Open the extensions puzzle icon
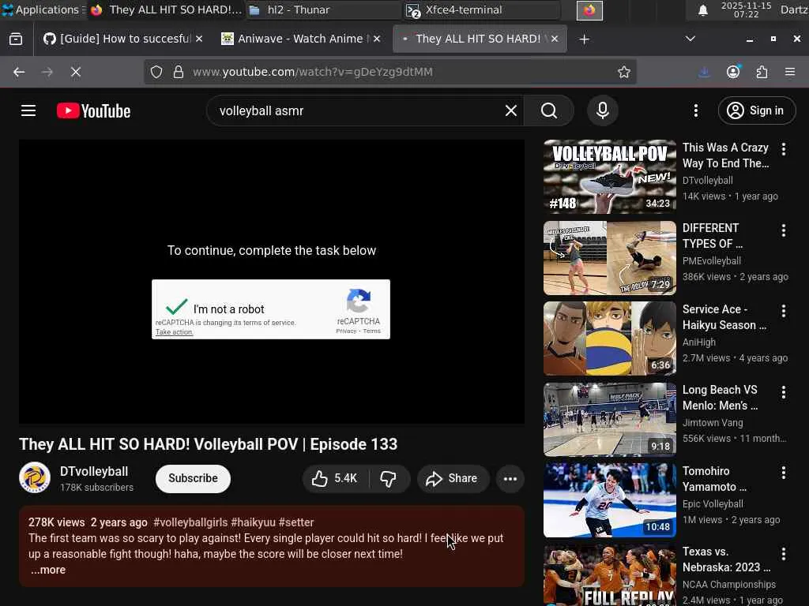 point(762,72)
